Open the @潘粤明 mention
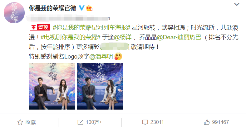Viewport: 246px width, 127px height. point(101,56)
